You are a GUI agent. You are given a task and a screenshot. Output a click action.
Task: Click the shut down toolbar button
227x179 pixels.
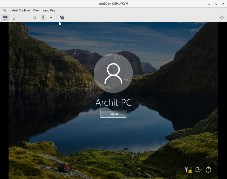coord(43,17)
